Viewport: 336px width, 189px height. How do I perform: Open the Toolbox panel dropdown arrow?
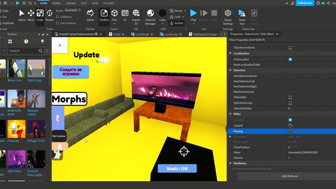click(x=39, y=34)
